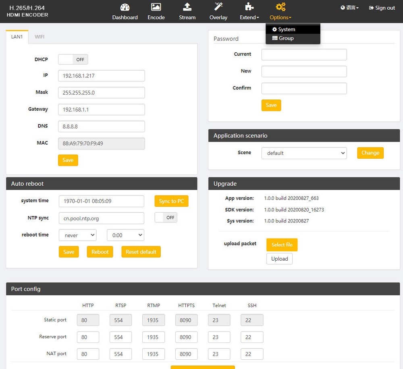Click the Gateway address input field
Viewport: 403px width, 369px height.
tap(101, 110)
